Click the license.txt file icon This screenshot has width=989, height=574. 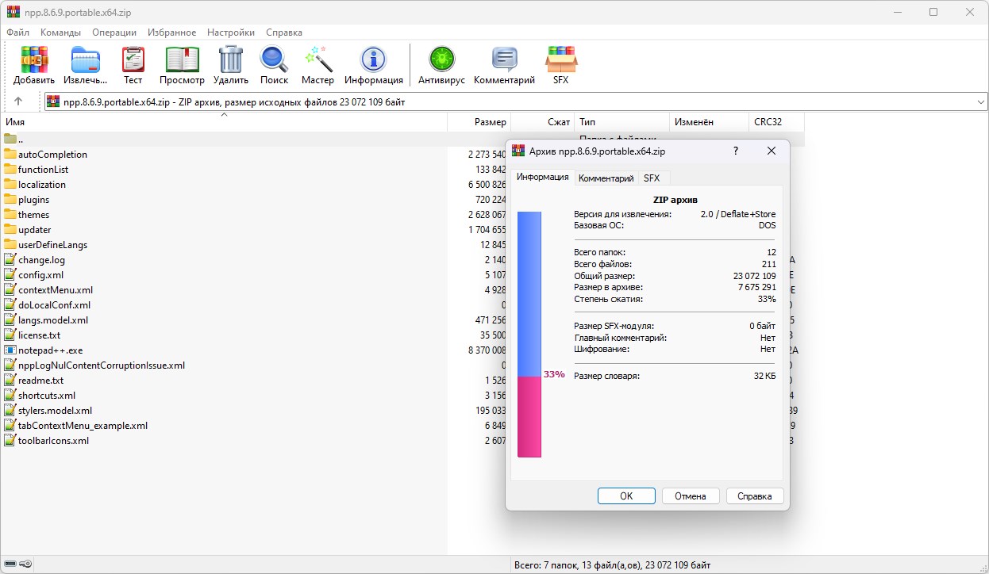10,335
